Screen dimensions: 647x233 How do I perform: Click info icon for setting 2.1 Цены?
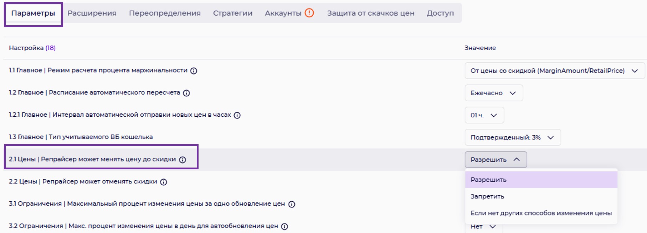(x=183, y=160)
